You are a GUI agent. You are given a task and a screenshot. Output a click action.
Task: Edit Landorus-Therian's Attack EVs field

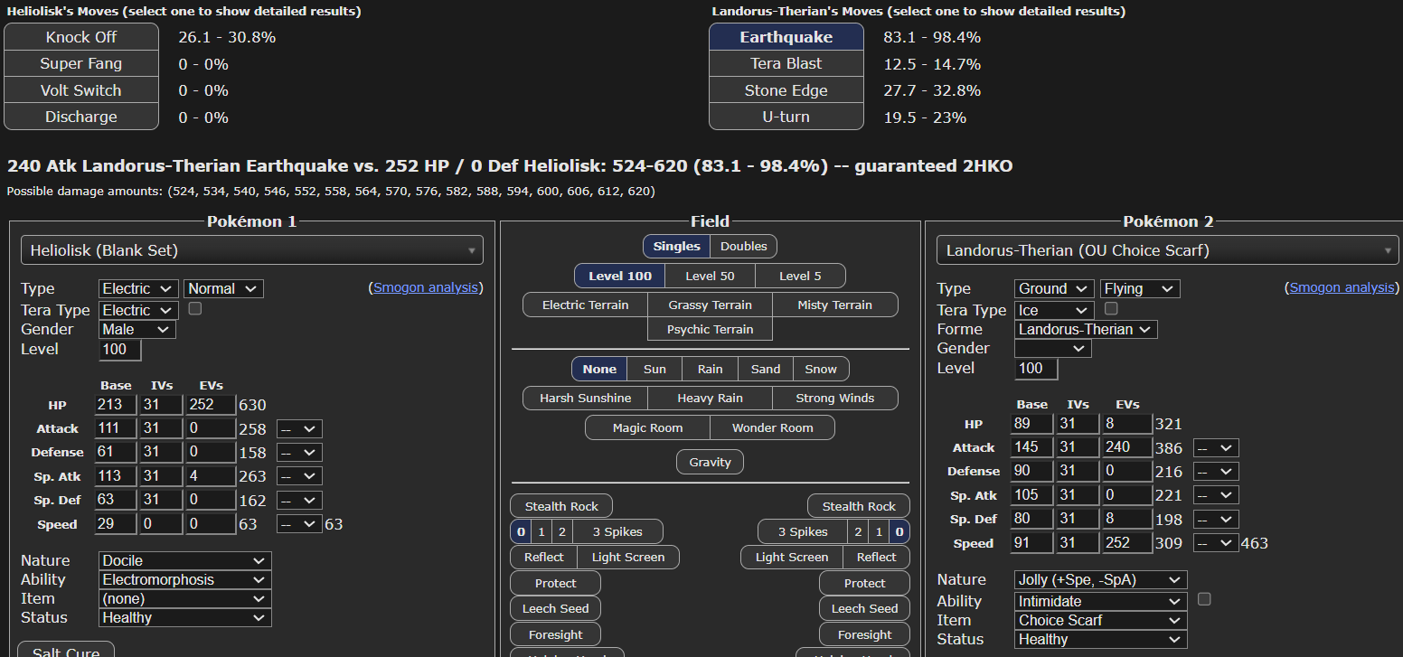[x=1126, y=447]
